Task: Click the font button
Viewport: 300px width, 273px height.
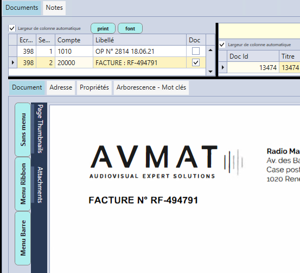Action: pos(130,28)
